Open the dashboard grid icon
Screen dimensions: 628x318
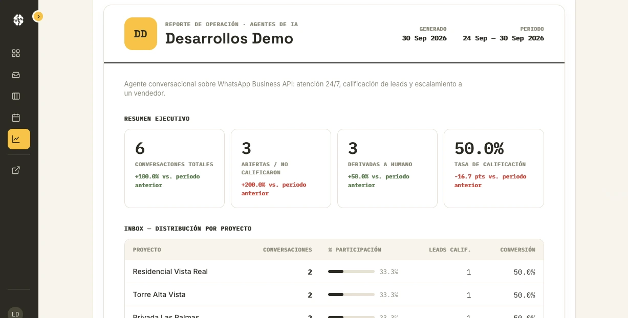pyautogui.click(x=16, y=53)
